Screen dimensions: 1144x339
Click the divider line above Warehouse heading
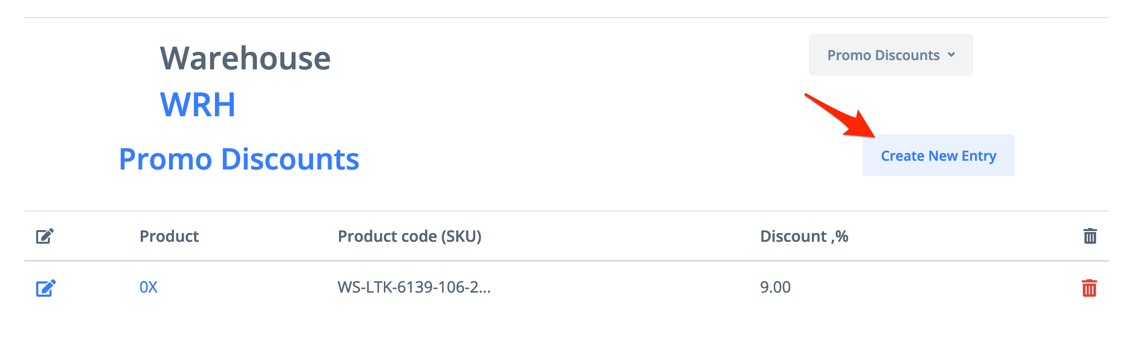pyautogui.click(x=567, y=18)
